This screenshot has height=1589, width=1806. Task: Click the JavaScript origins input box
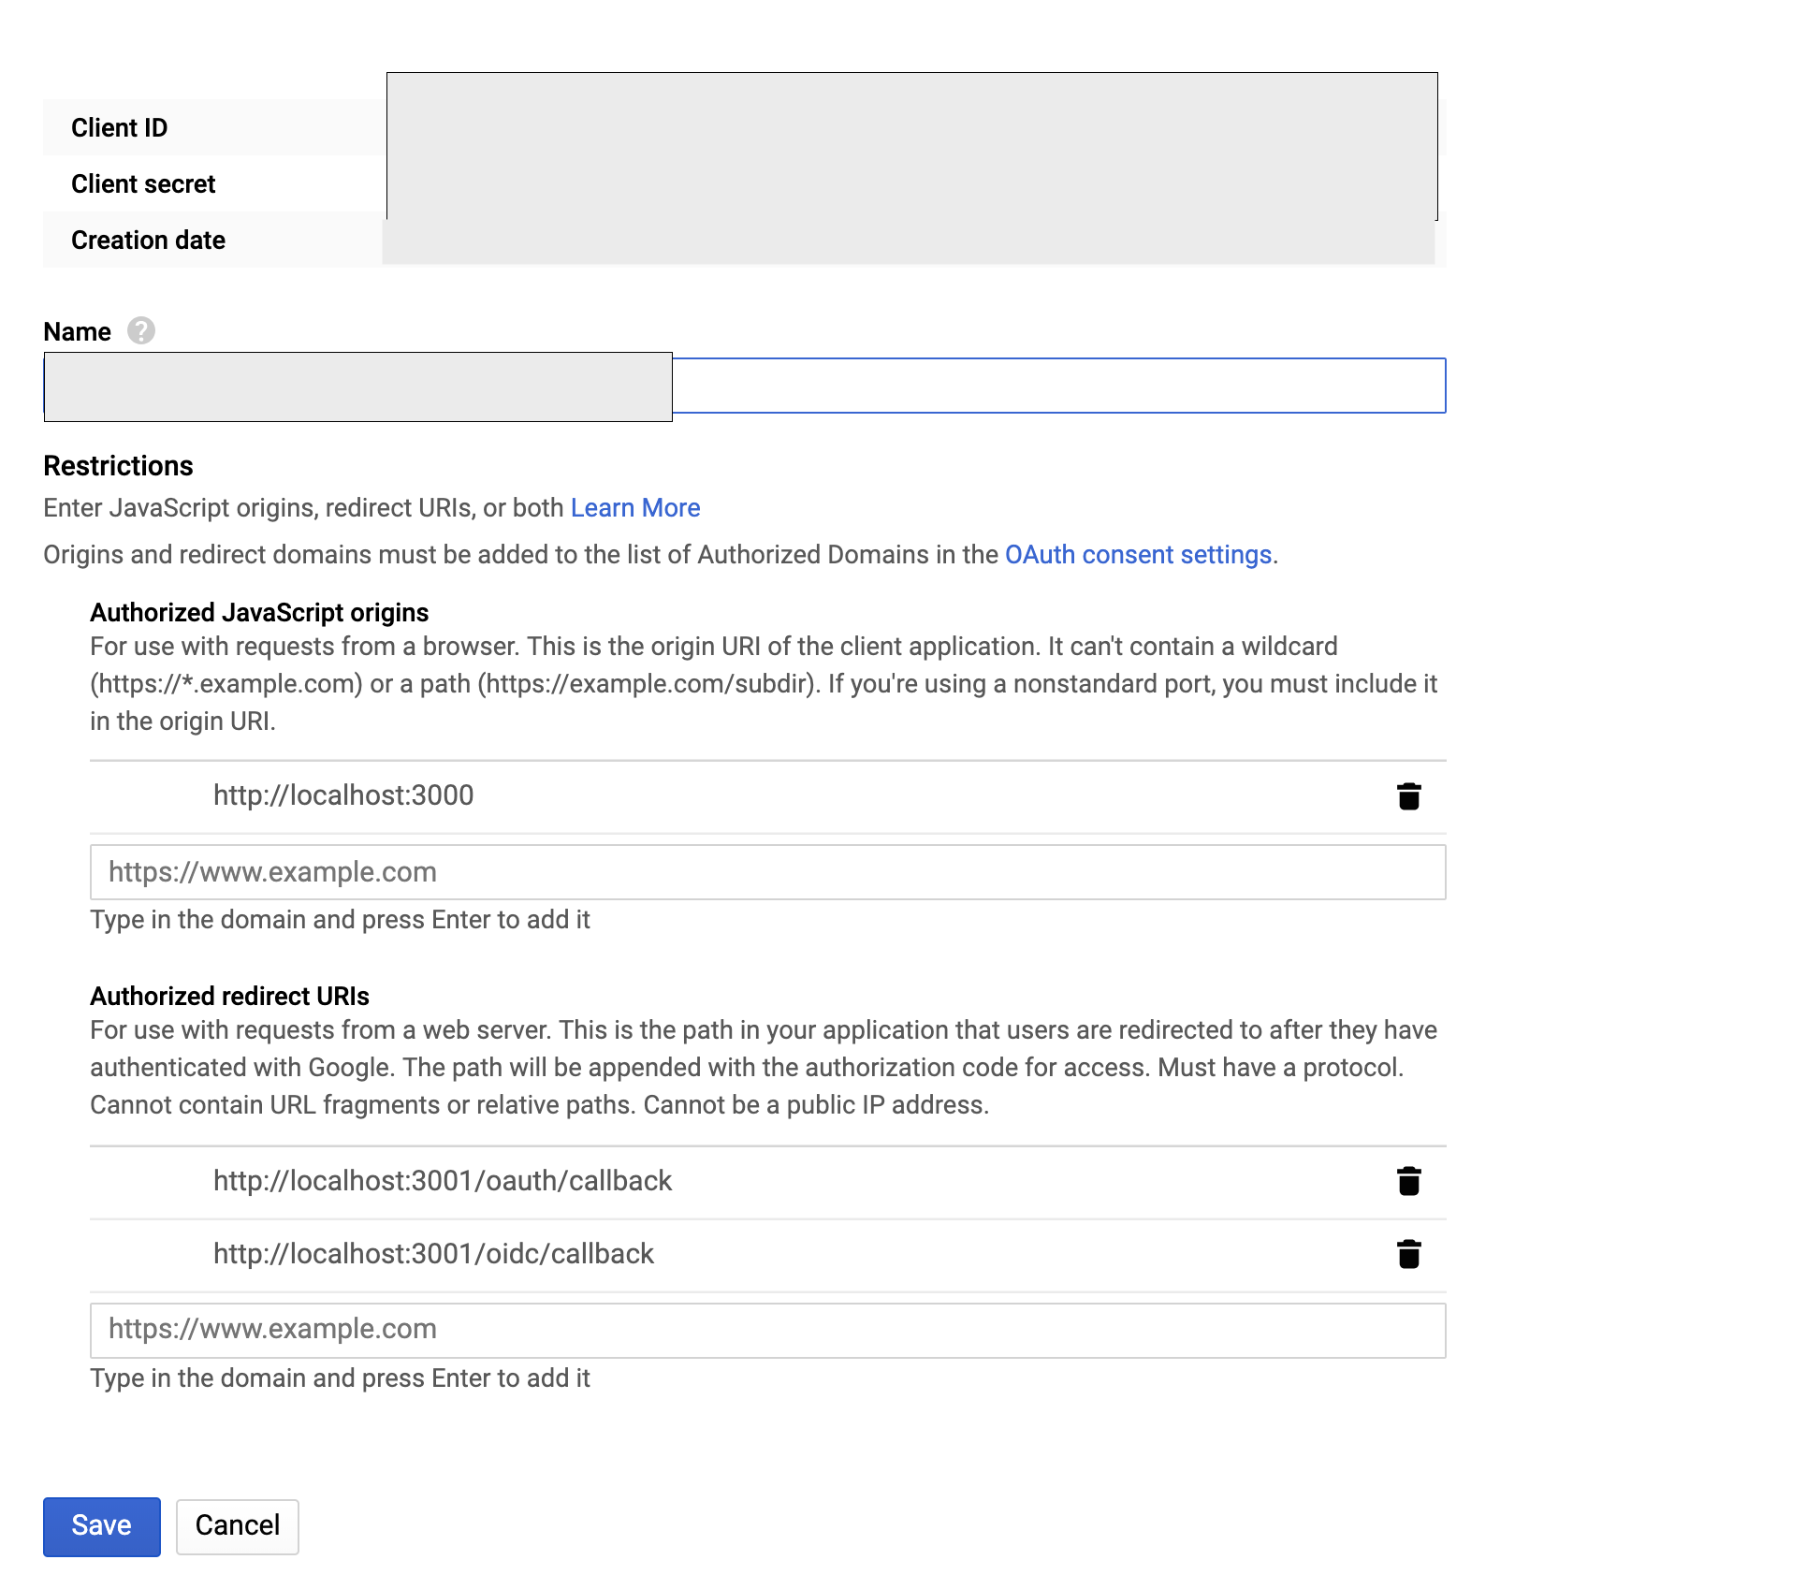point(767,872)
